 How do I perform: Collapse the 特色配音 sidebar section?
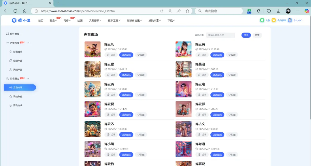click(x=28, y=79)
